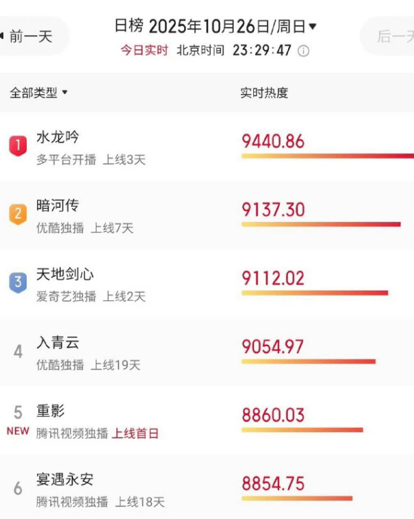Viewport: 414px width, 519px height.
Task: Click the rank number 6
Action: [18, 488]
